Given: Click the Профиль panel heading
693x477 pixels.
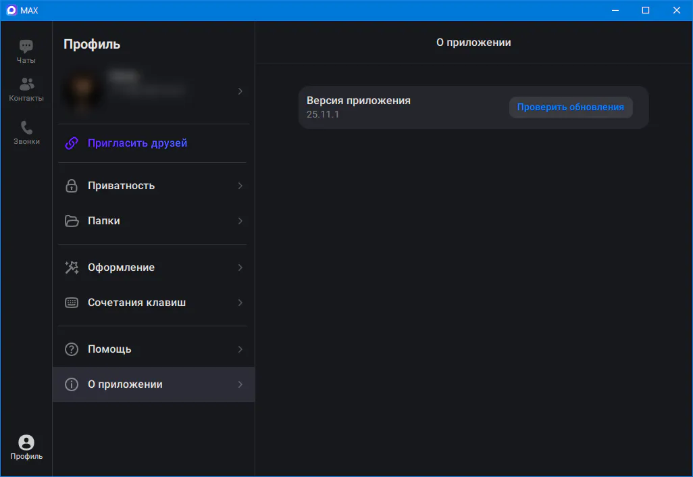Looking at the screenshot, I should point(92,44).
